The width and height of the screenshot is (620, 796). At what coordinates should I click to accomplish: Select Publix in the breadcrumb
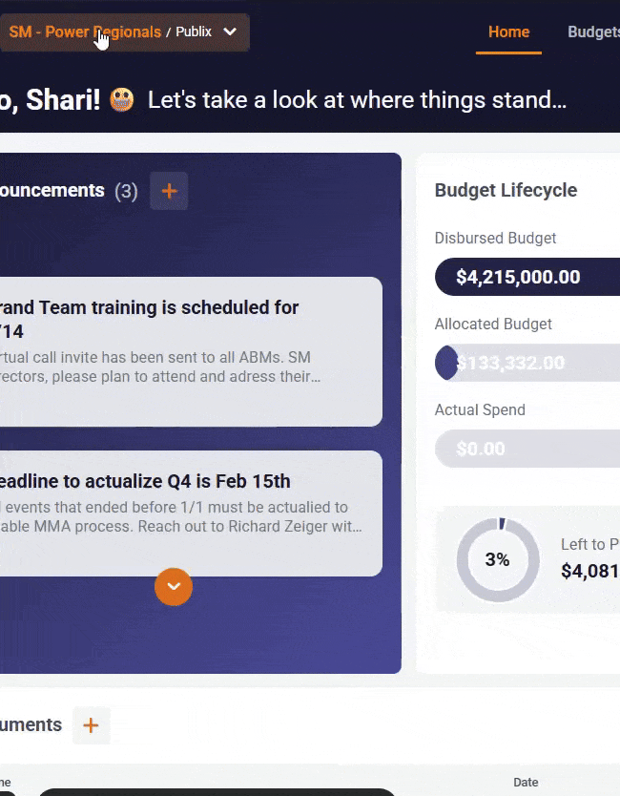pyautogui.click(x=194, y=32)
